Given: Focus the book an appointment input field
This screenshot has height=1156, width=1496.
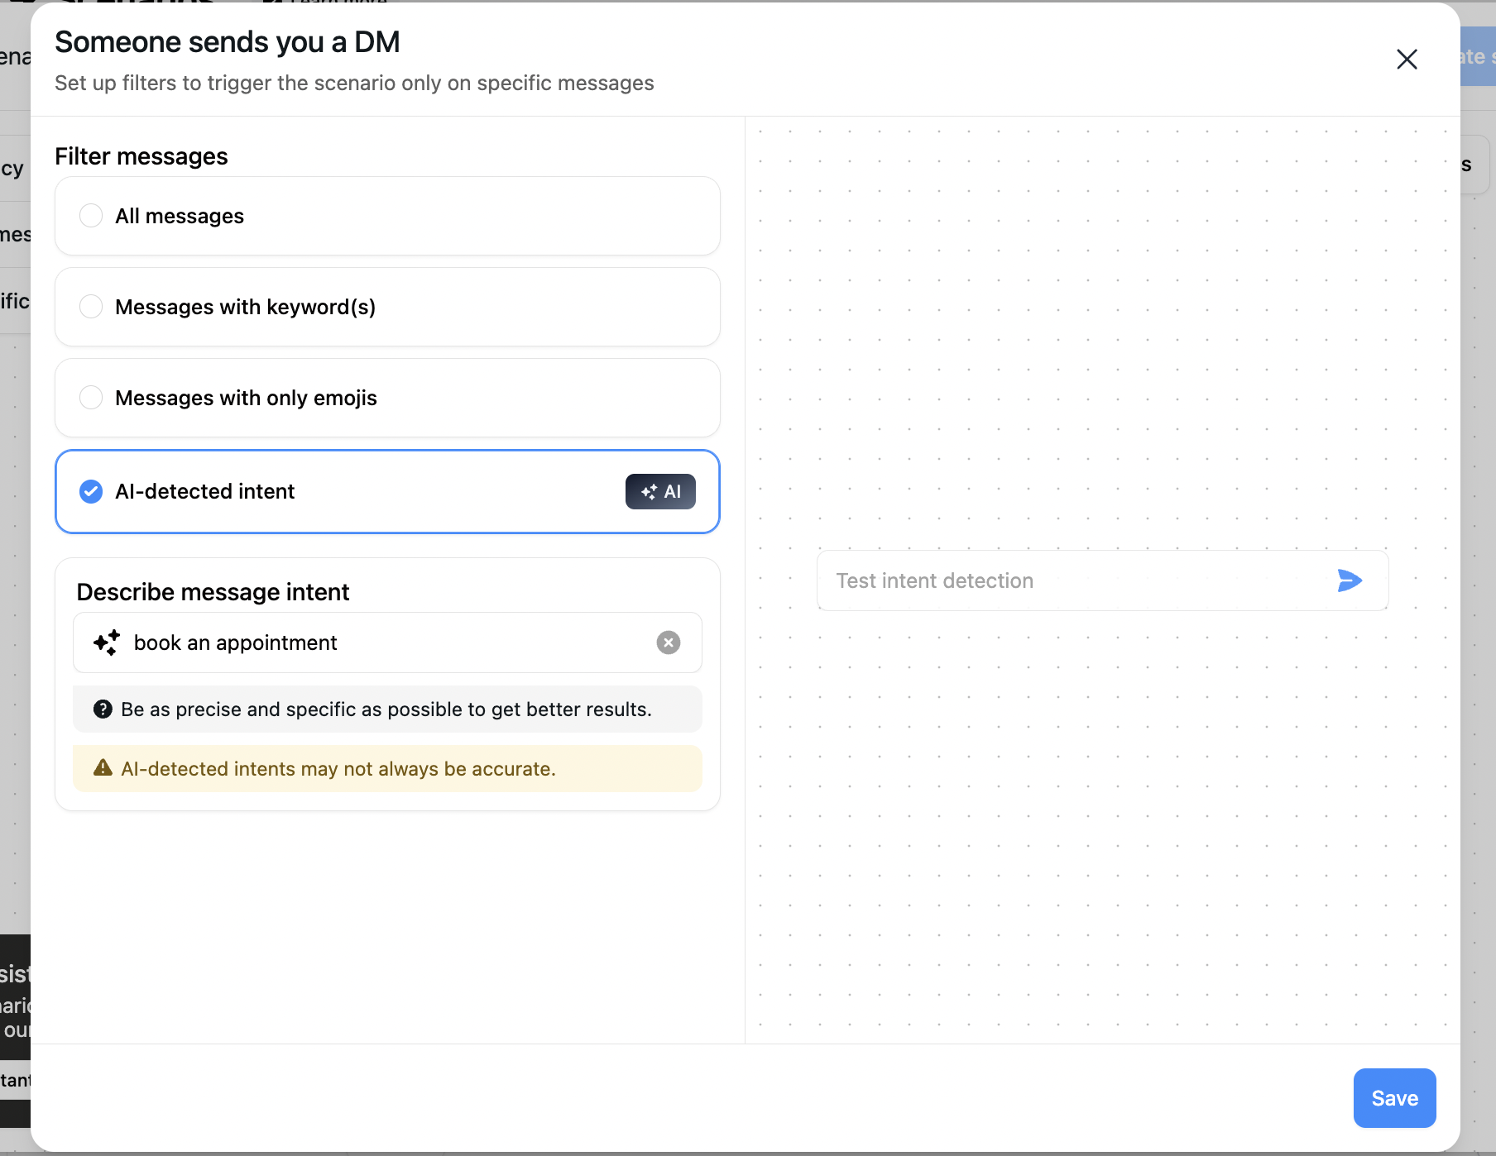Looking at the screenshot, I should (387, 642).
